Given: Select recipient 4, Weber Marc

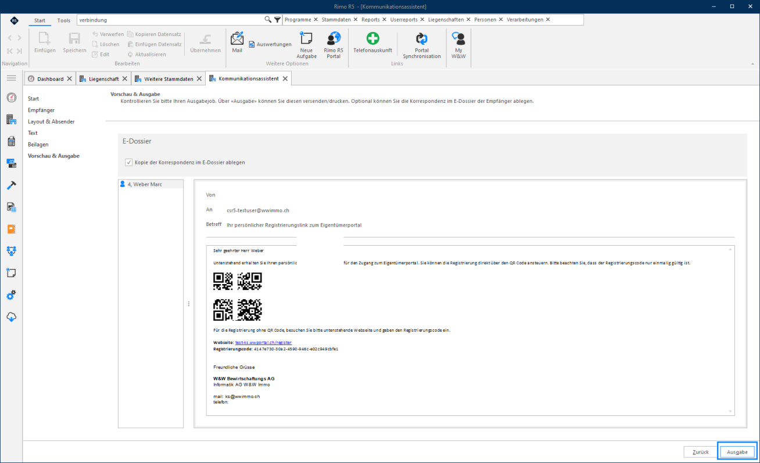Looking at the screenshot, I should pos(151,184).
